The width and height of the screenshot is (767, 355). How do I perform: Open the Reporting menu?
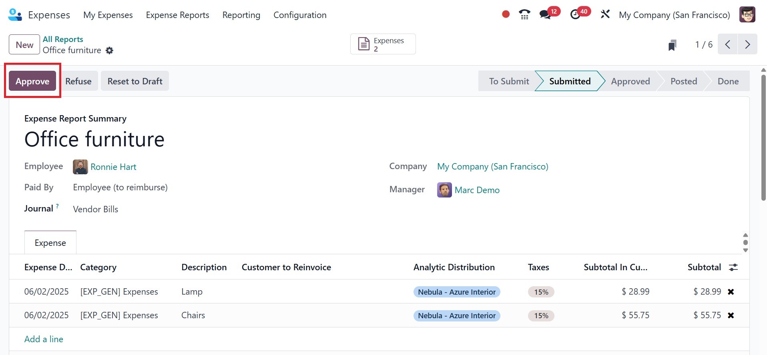(241, 15)
